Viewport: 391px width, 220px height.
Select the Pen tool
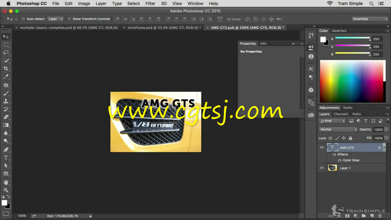(6, 150)
